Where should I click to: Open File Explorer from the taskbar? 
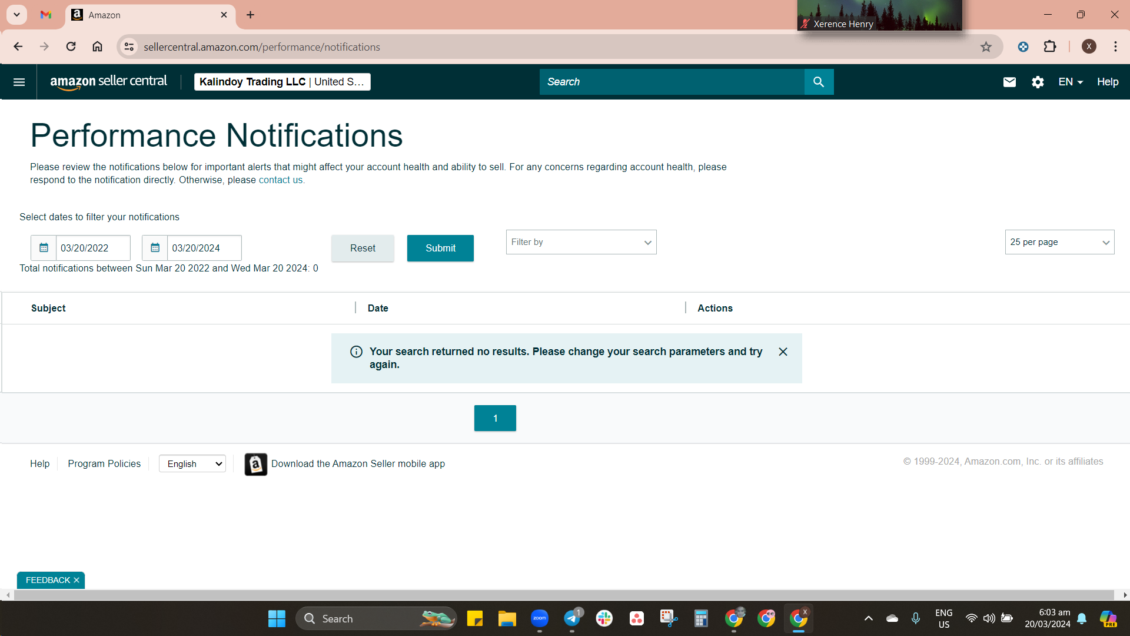(x=507, y=618)
